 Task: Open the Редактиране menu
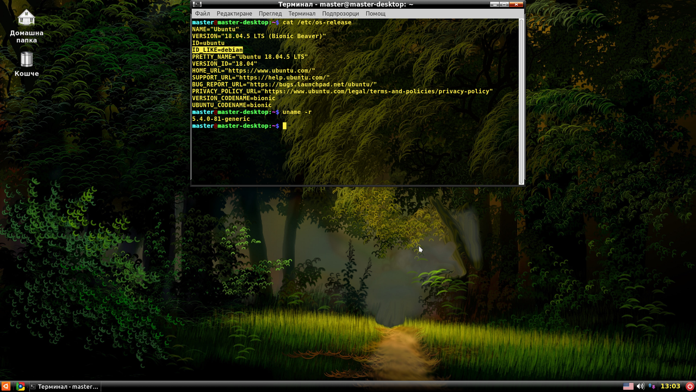(234, 14)
